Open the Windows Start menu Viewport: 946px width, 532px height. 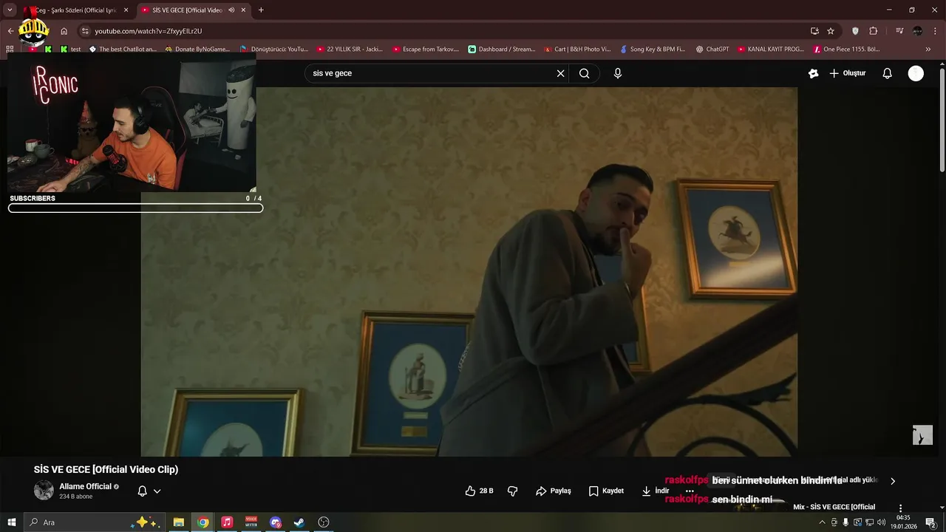(x=12, y=522)
